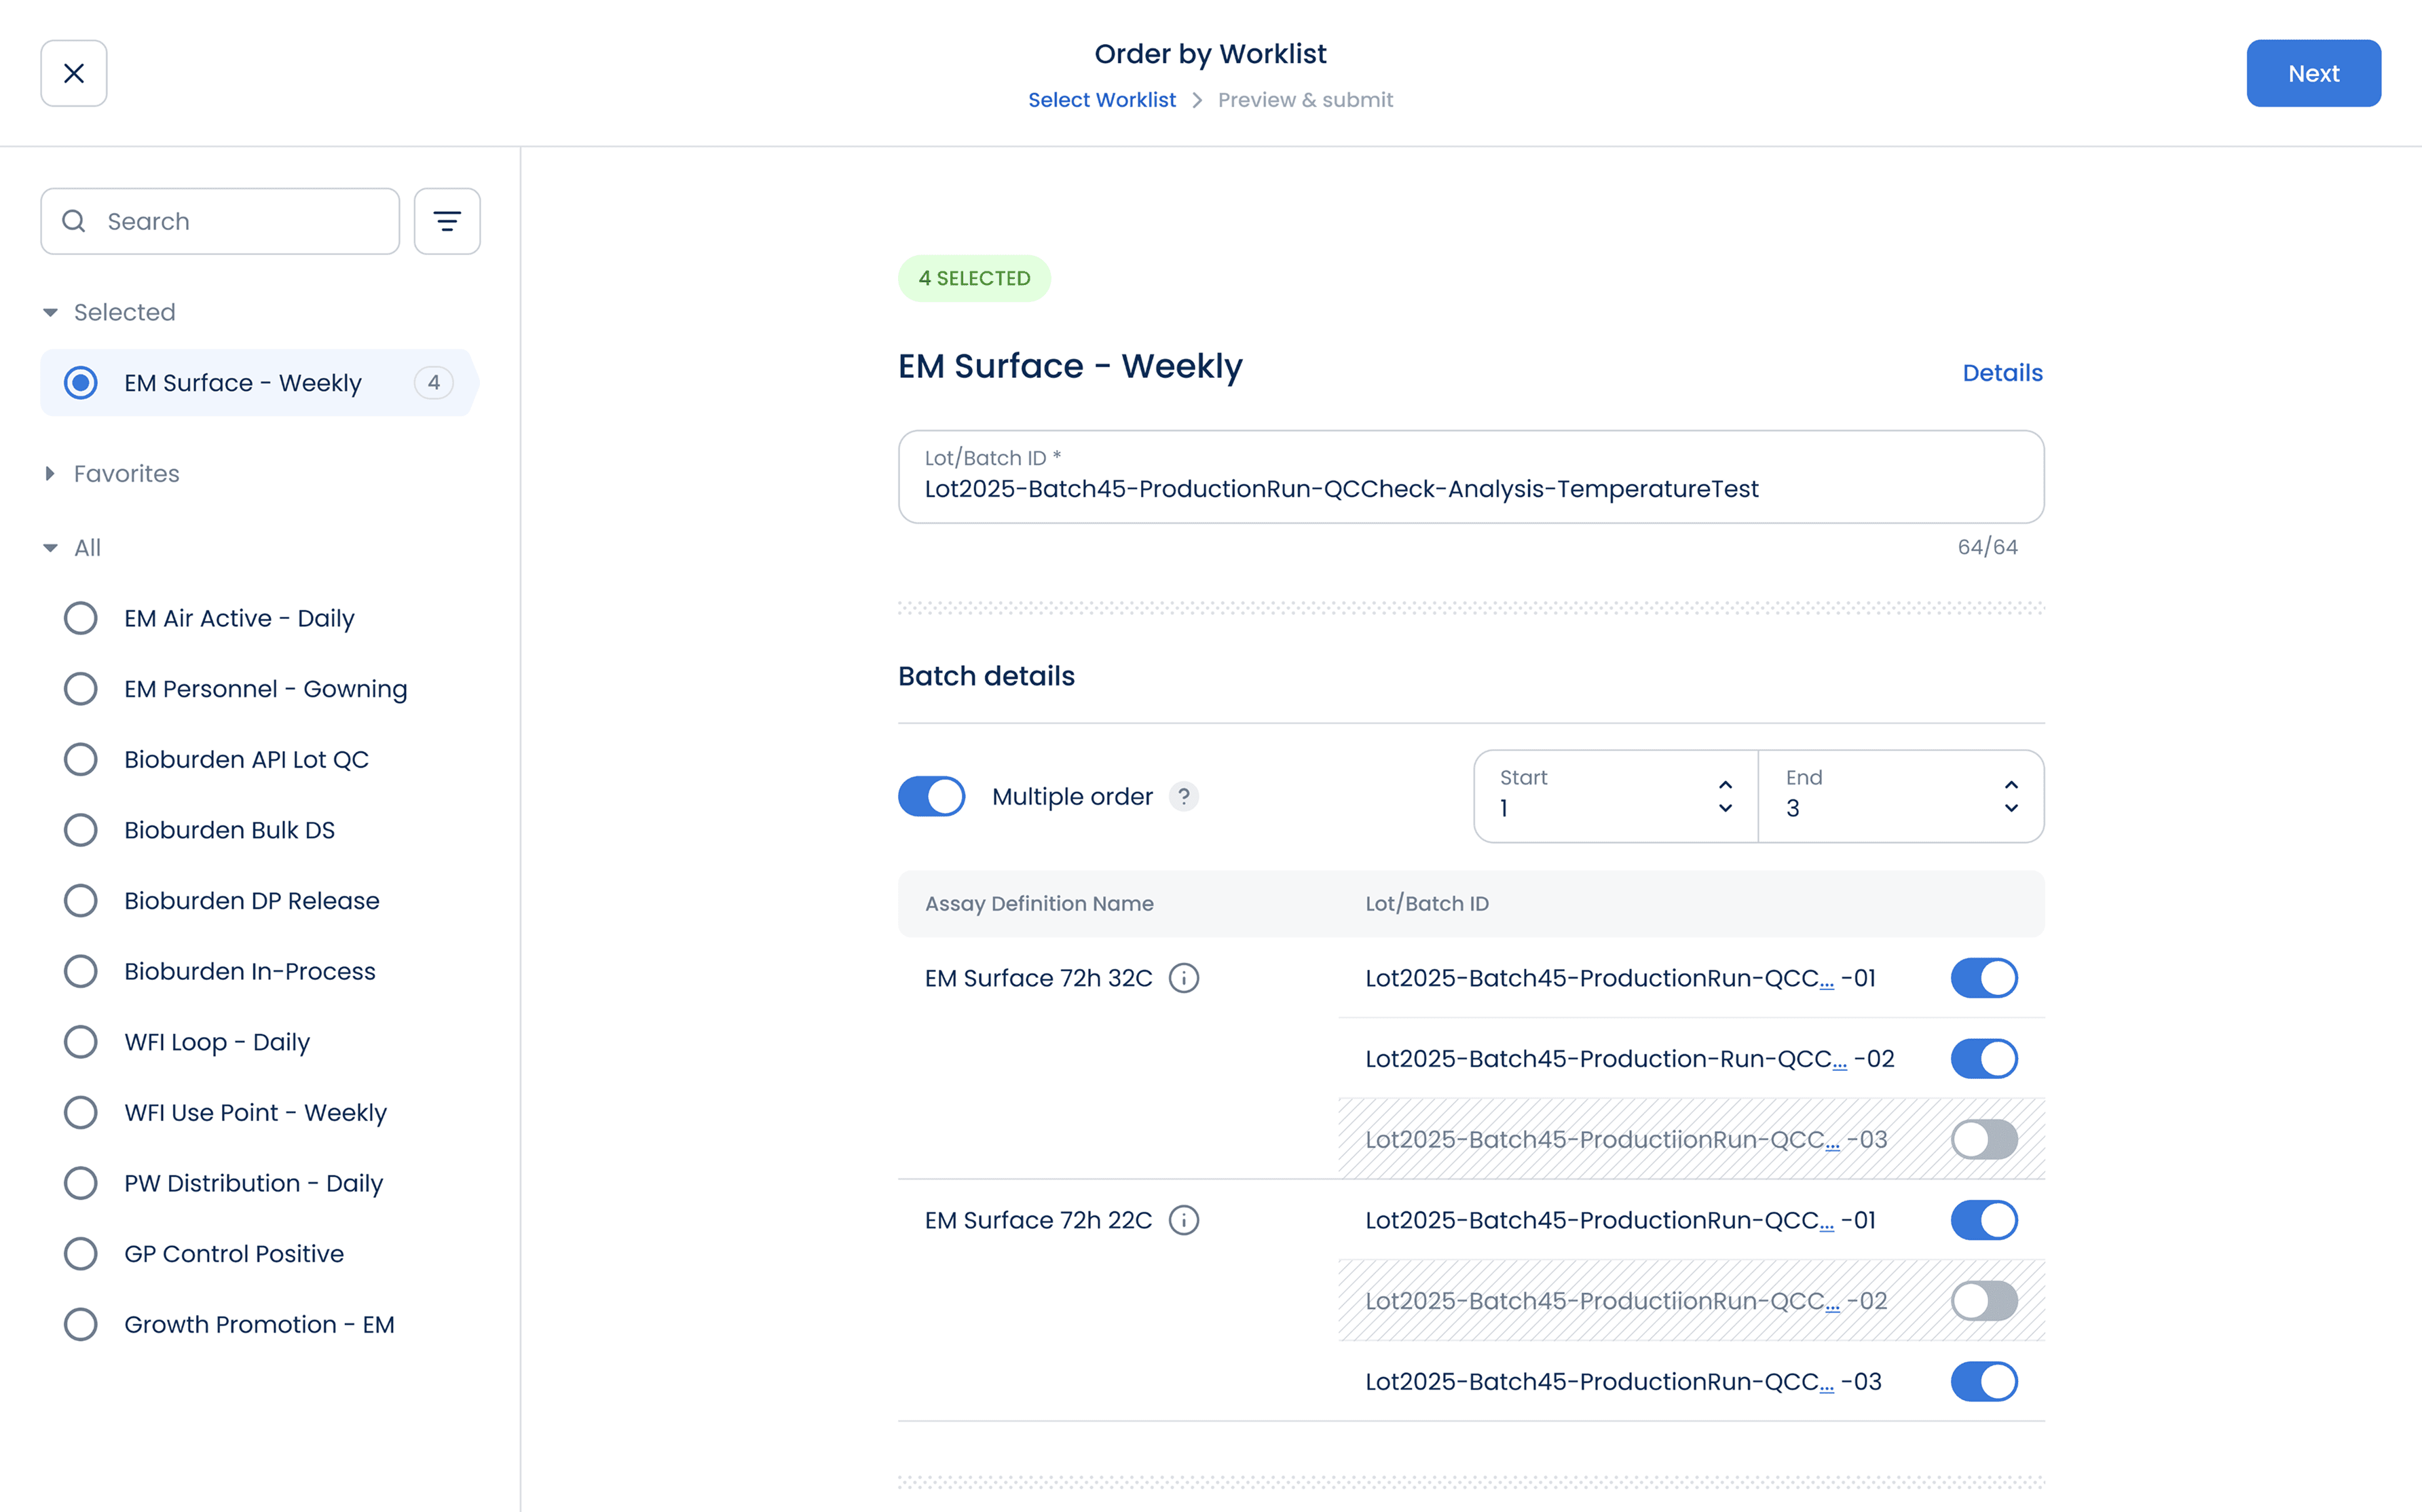The width and height of the screenshot is (2422, 1512).
Task: Open the filter options icon
Action: click(447, 221)
